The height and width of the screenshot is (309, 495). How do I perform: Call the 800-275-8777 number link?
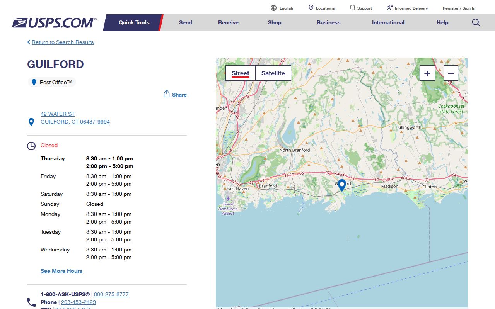pyautogui.click(x=111, y=294)
